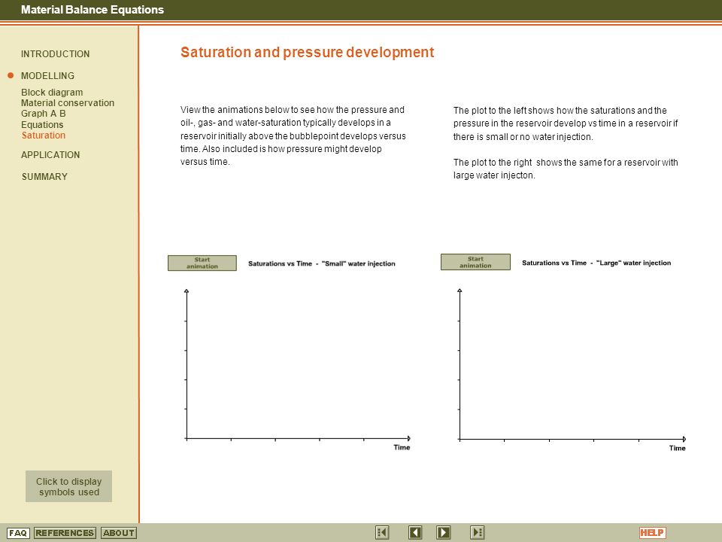Click the Small water injection plot title
Viewport: 722px width, 542px height.
pyautogui.click(x=321, y=263)
